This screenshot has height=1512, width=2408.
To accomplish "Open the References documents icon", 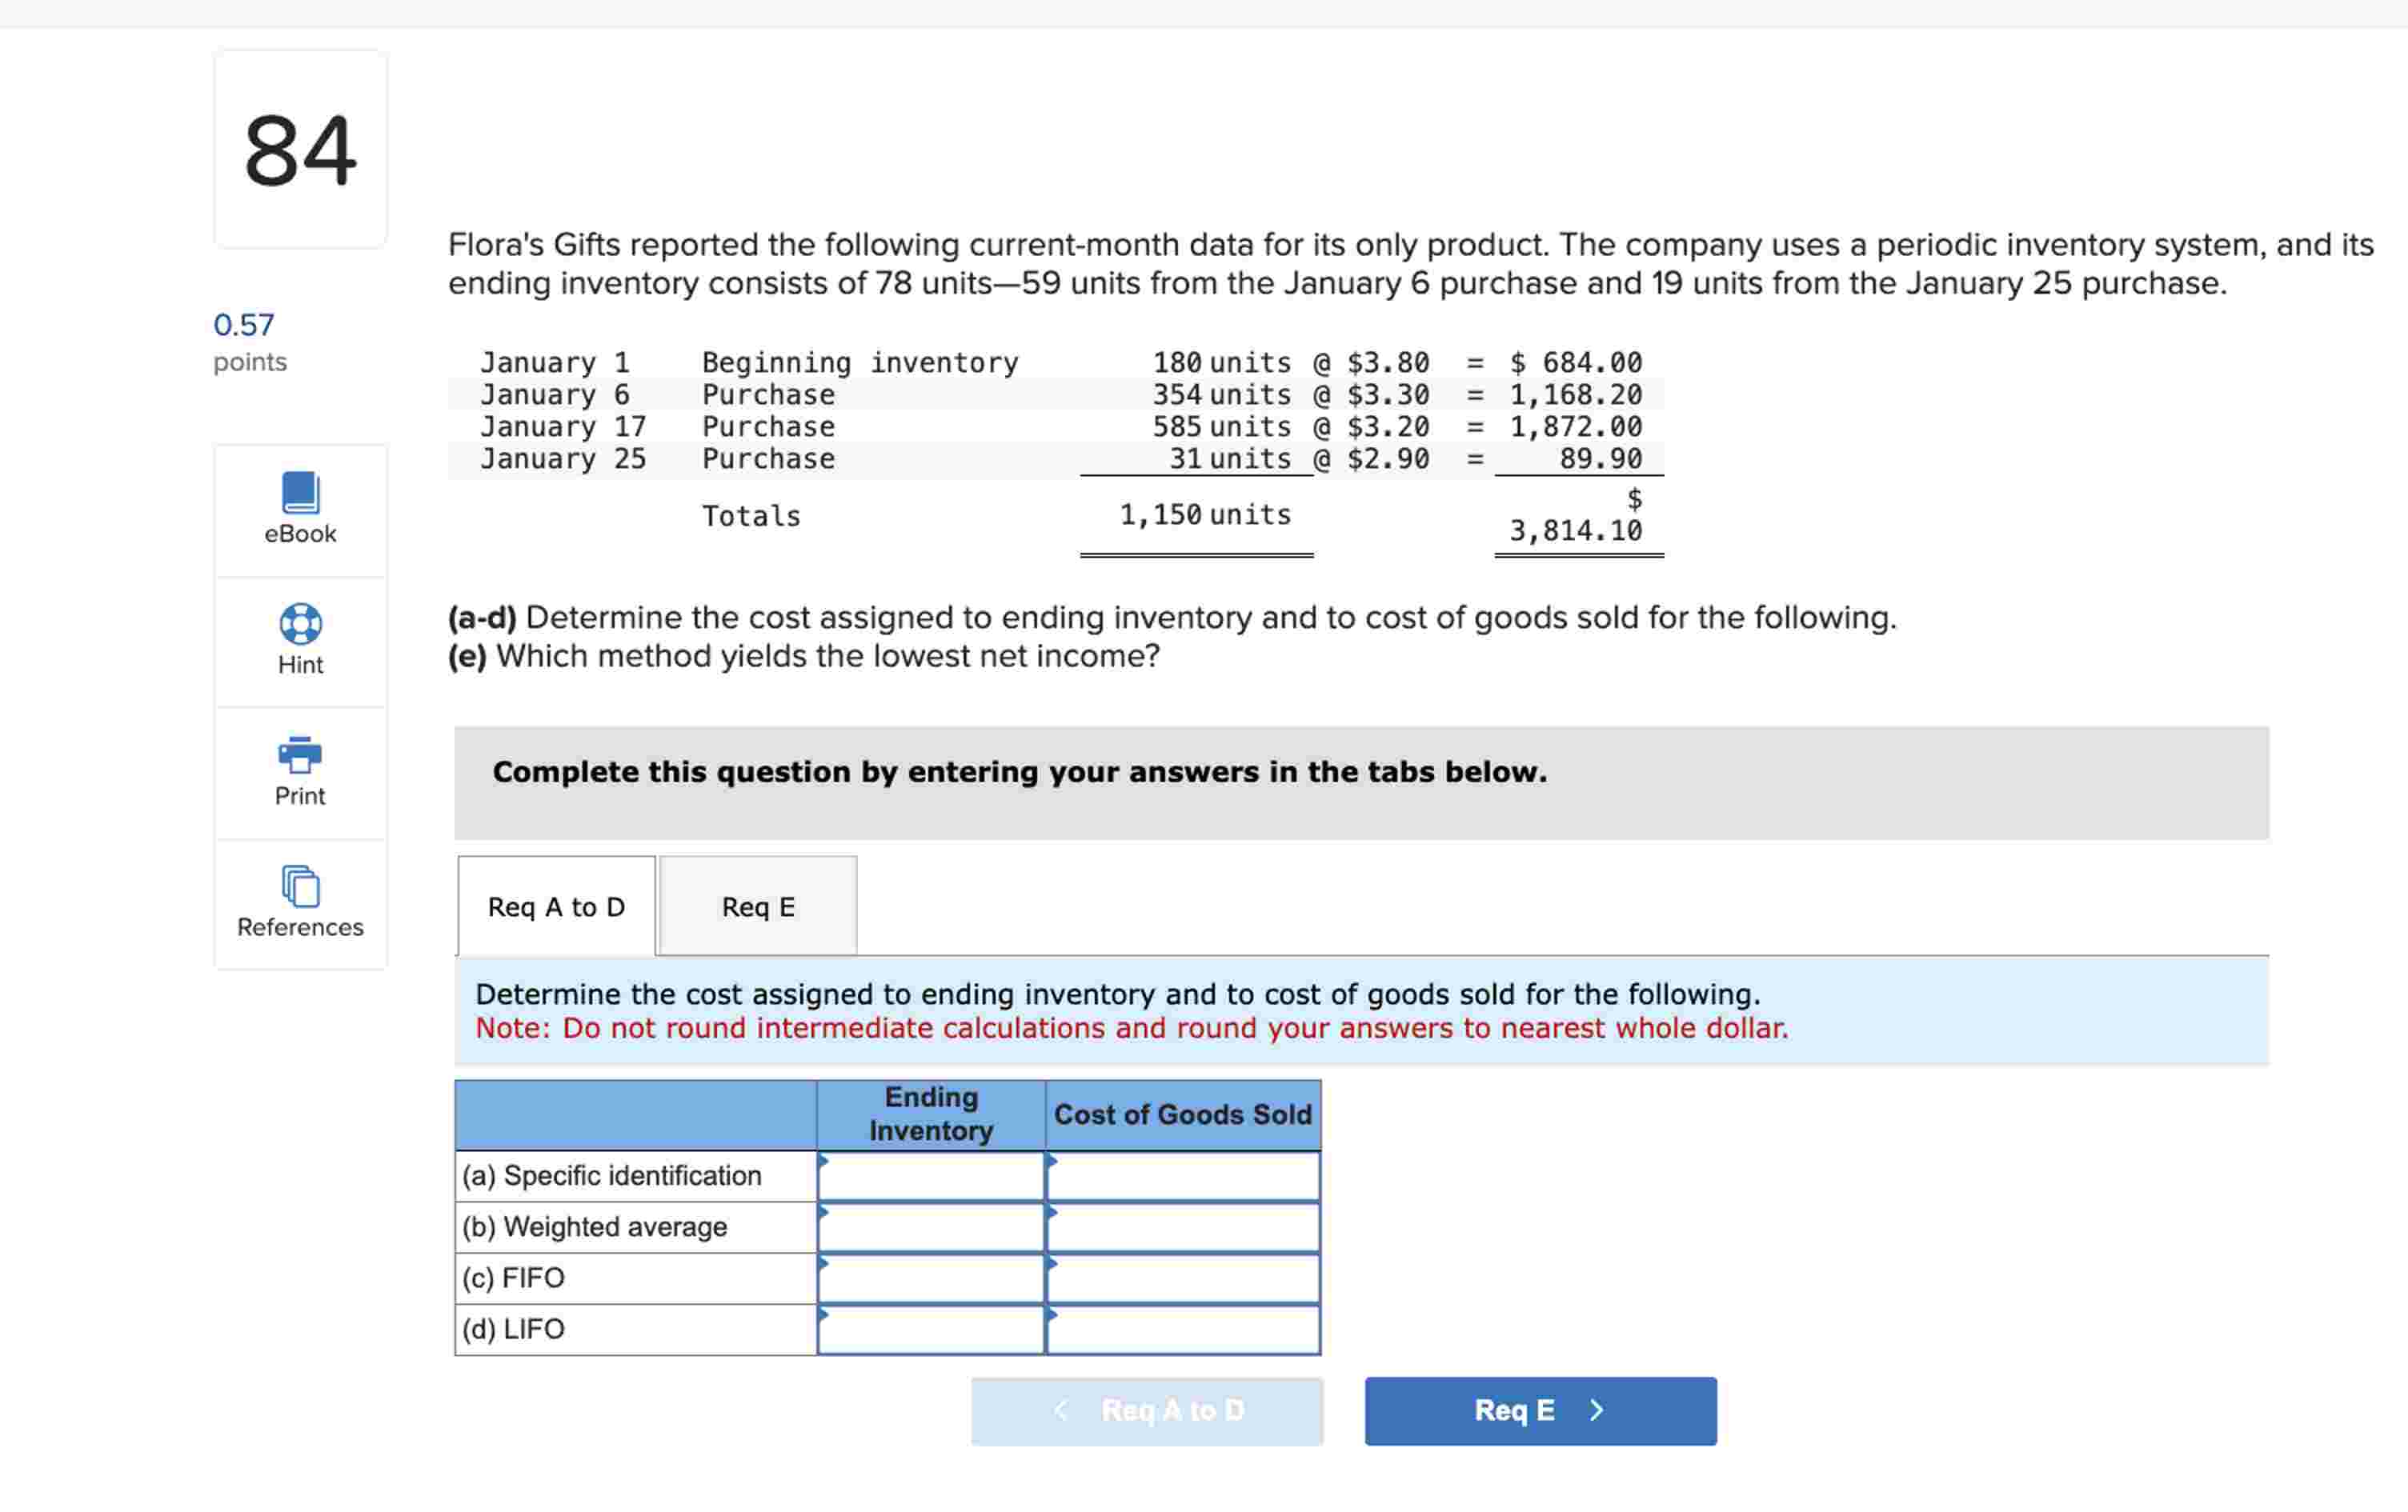I will coord(300,886).
